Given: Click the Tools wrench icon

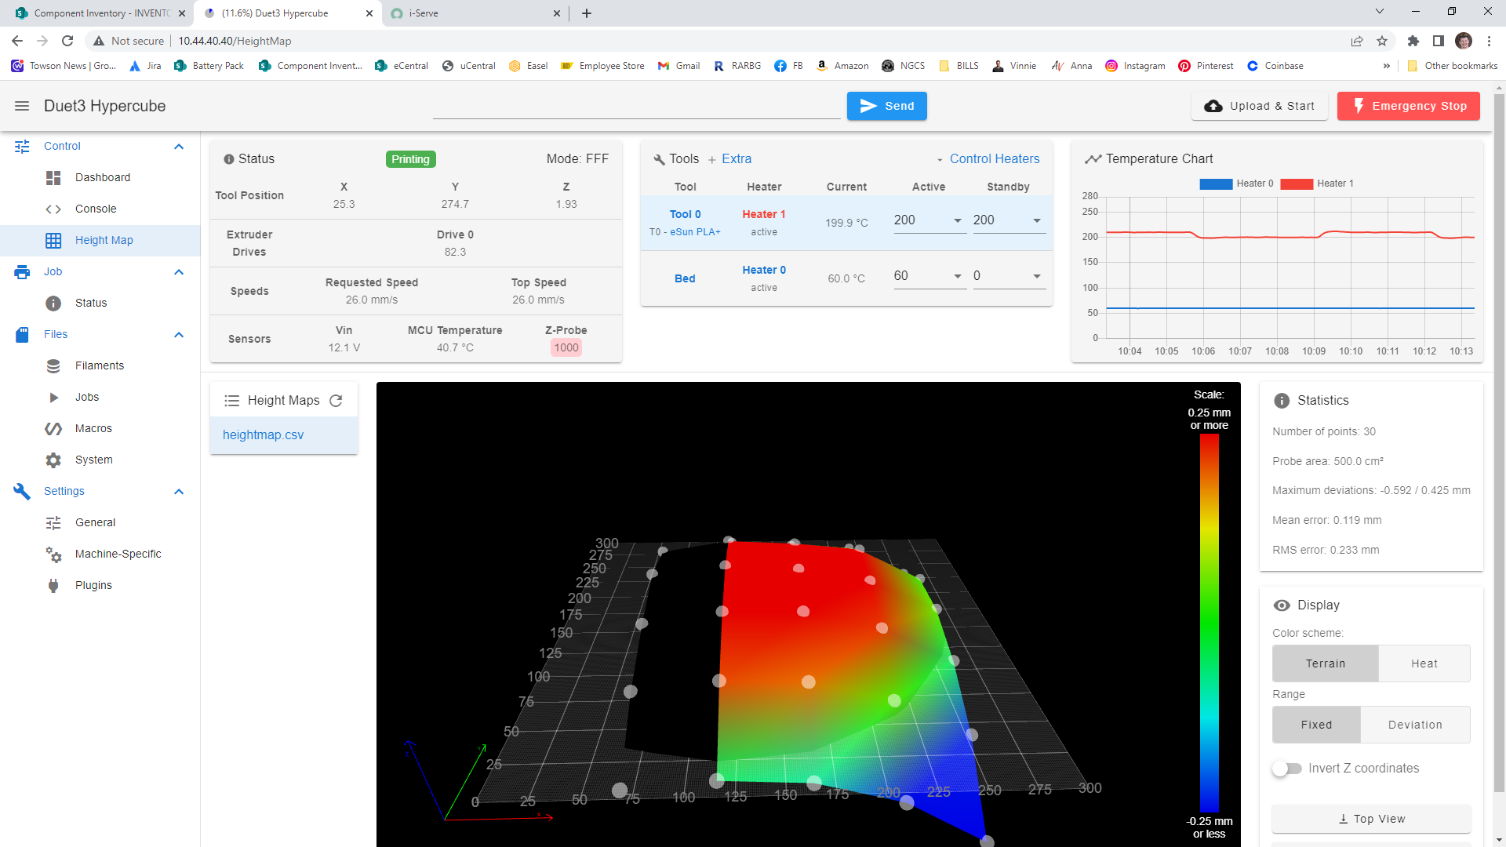Looking at the screenshot, I should click(659, 159).
